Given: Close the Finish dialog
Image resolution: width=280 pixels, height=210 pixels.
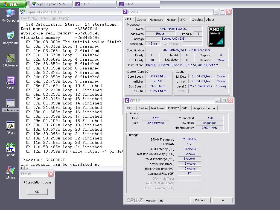Looking at the screenshot, I should [51, 174].
